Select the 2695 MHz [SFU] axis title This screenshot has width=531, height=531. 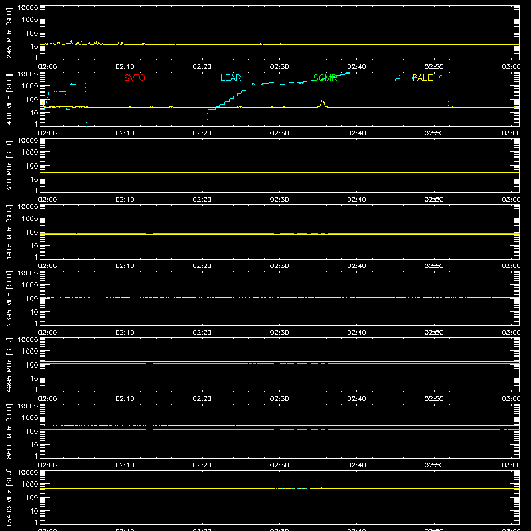pos(9,298)
